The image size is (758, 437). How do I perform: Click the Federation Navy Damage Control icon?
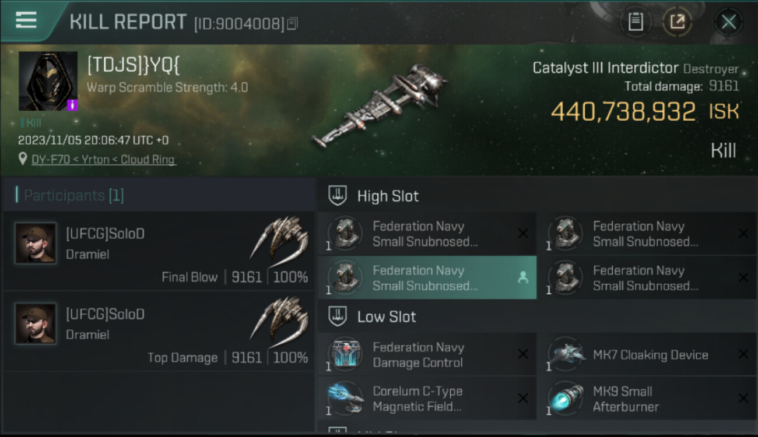[346, 354]
